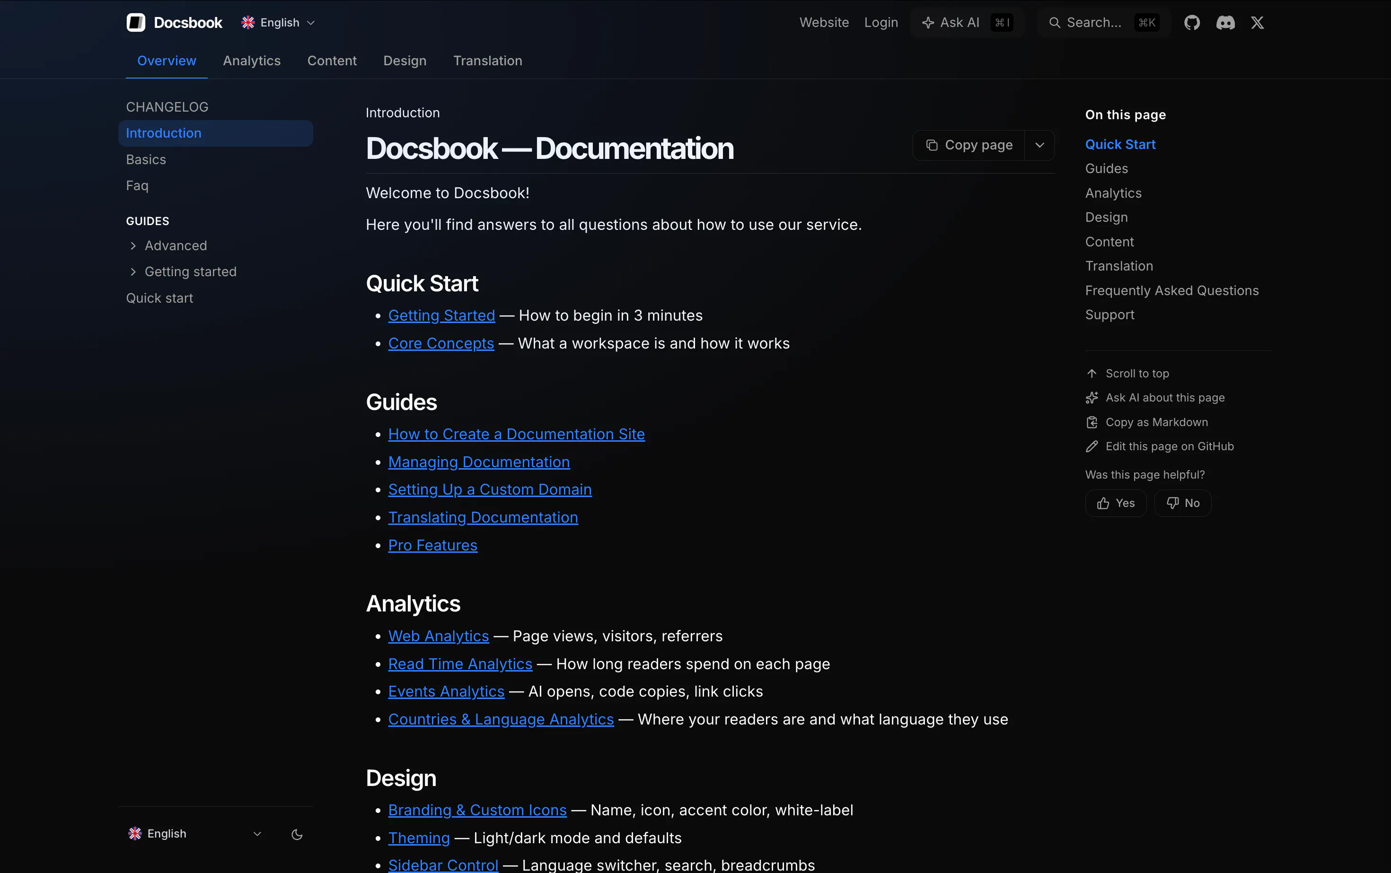
Task: Open the Read Time Analytics link
Action: [x=460, y=664]
